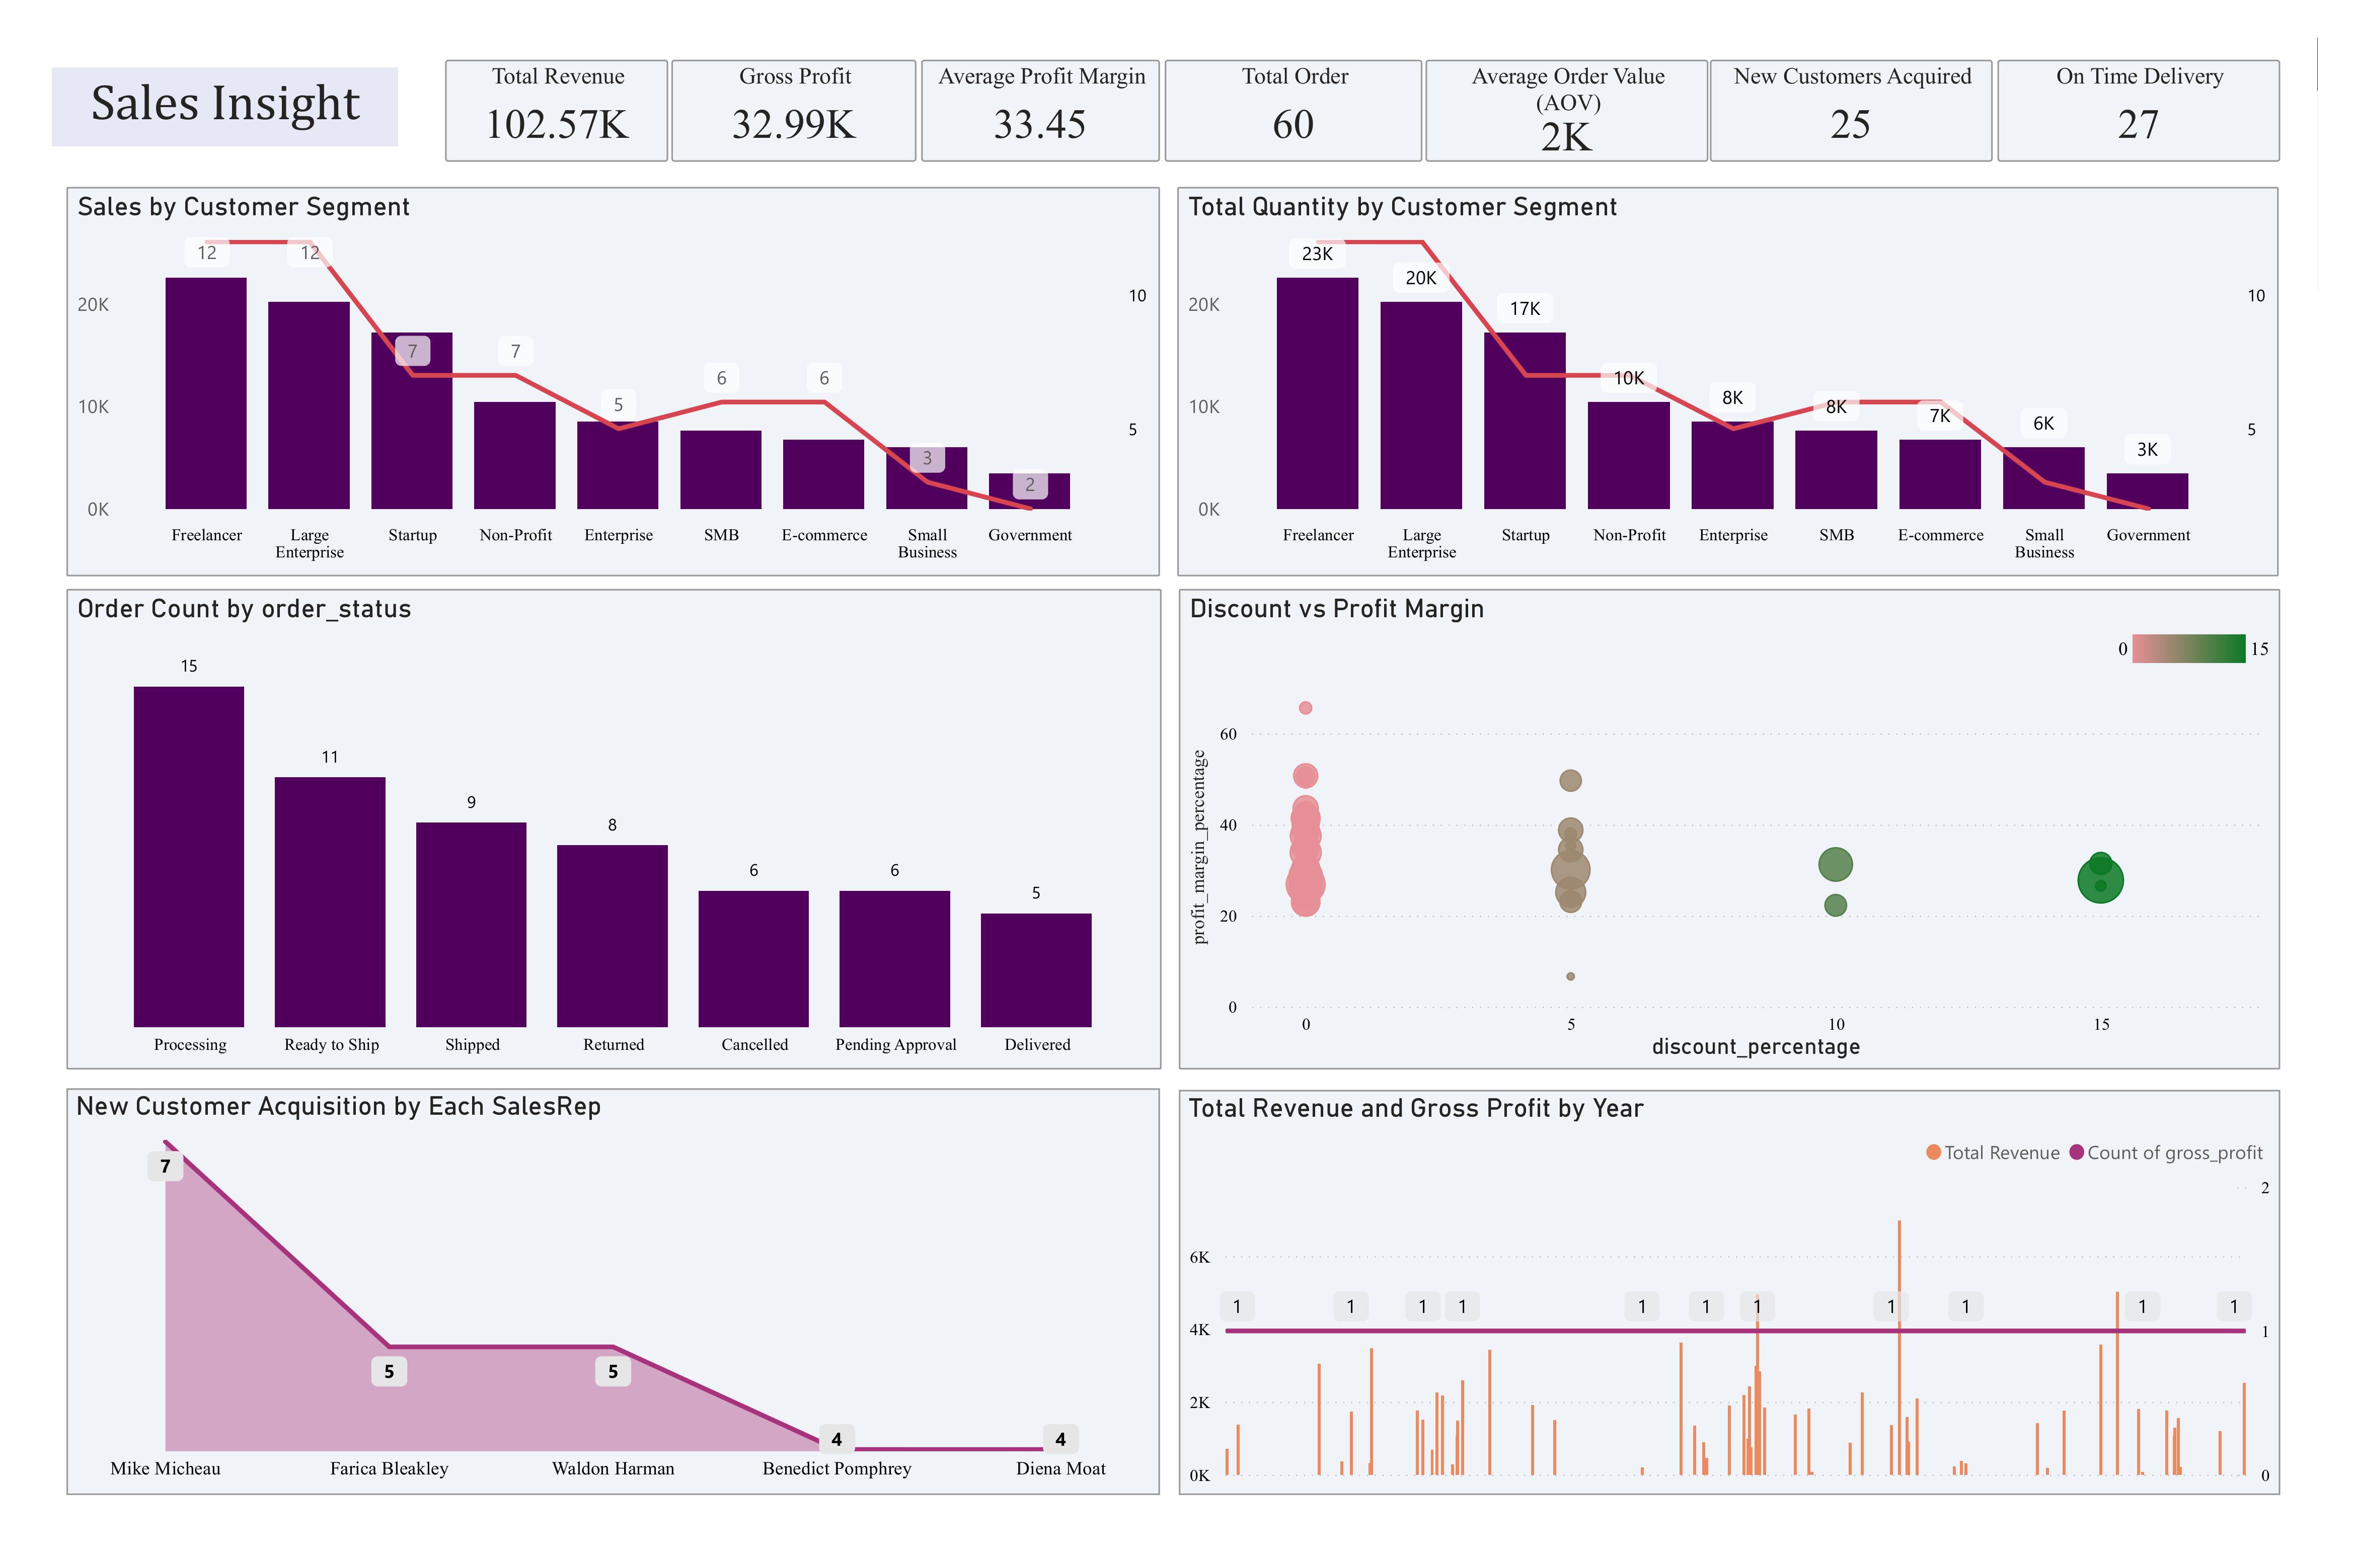The height and width of the screenshot is (1568, 2355).
Task: Select the Gross Profit 32.99K card
Action: tap(793, 110)
